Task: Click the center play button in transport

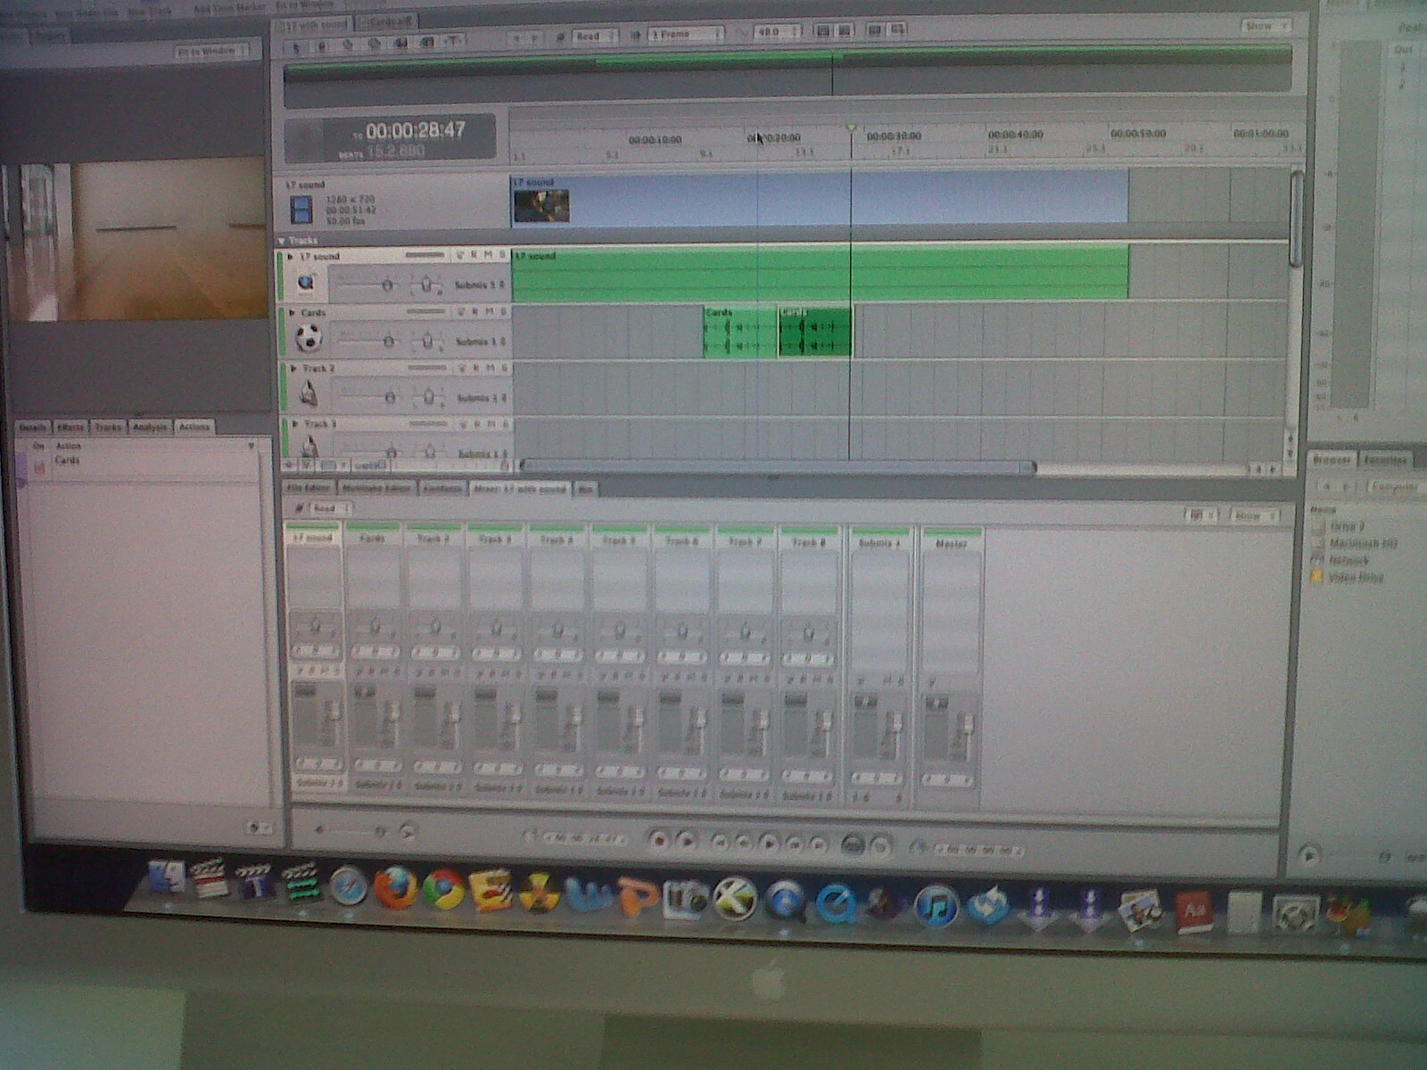Action: (768, 842)
